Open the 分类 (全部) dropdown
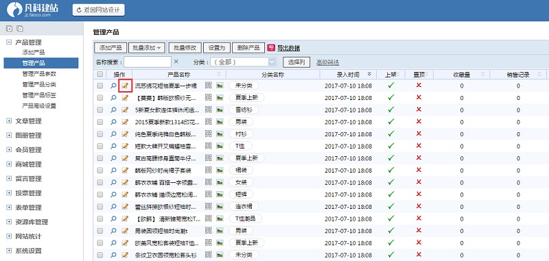Image resolution: width=549 pixels, height=261 pixels. 243,62
